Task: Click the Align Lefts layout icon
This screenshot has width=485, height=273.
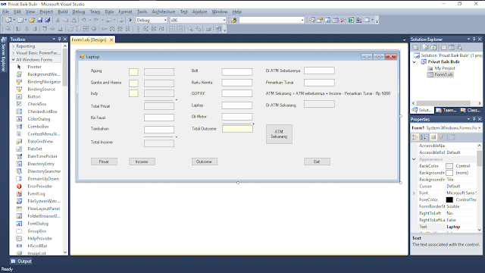Action: [19, 29]
